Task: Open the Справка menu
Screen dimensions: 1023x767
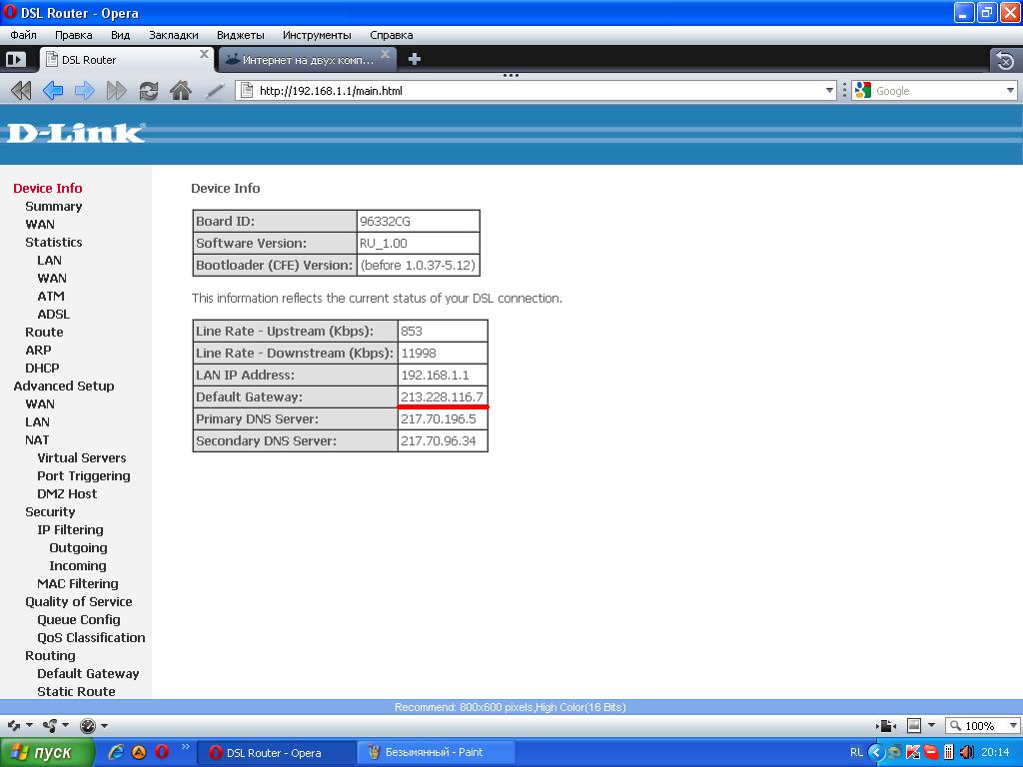Action: tap(391, 35)
